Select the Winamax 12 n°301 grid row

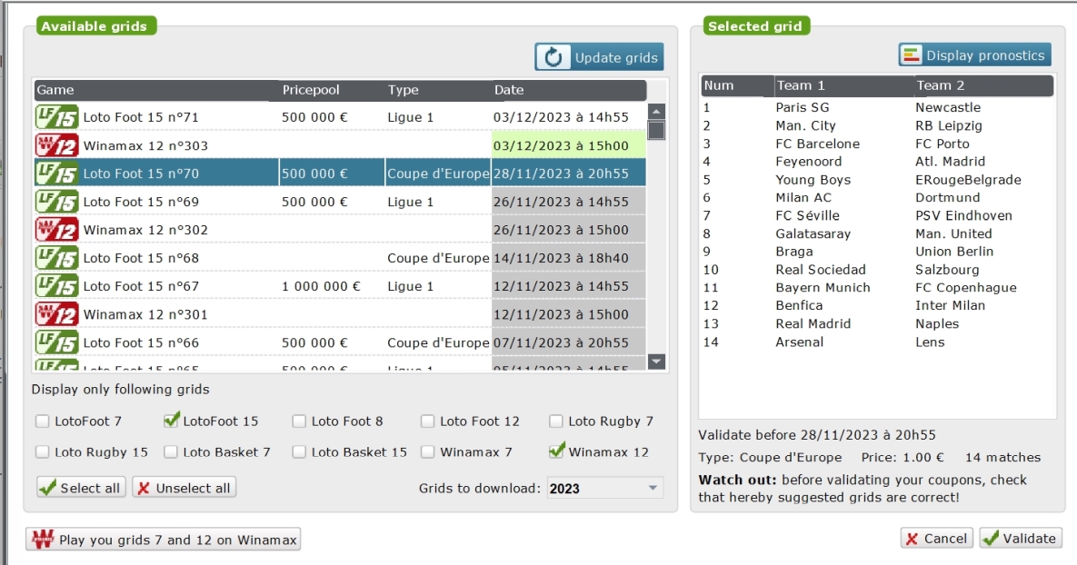340,313
